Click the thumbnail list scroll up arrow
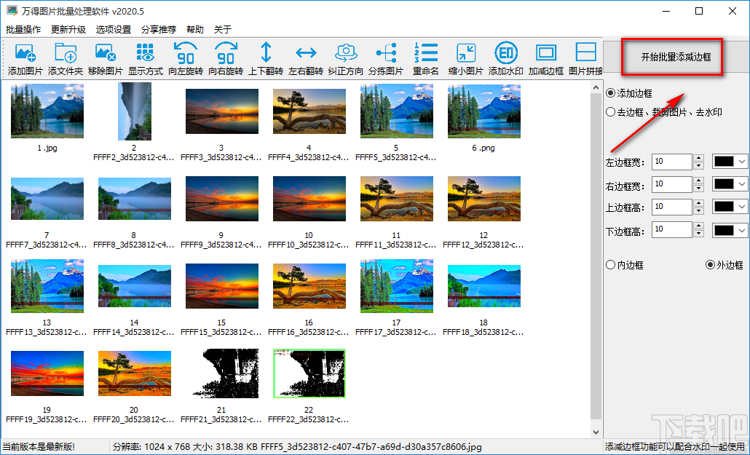Screen dimensions: 750x455 click(596, 87)
